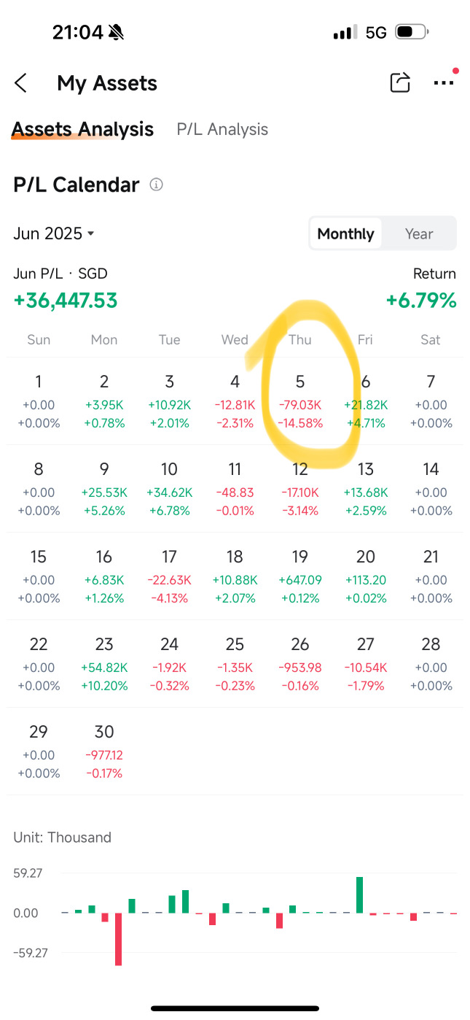Tap the tallest green bar in chart

tap(359, 895)
